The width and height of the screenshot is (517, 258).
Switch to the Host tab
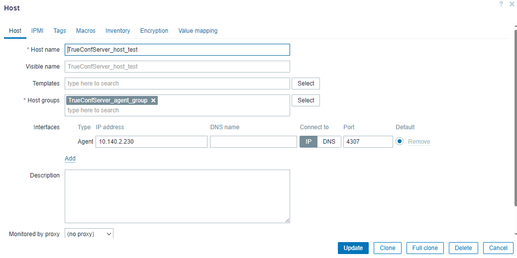click(x=15, y=31)
